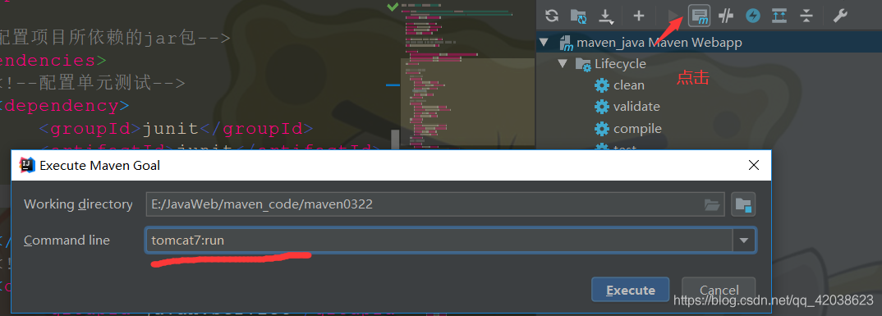Toggle Skip Tests mode lightning icon
The height and width of the screenshot is (316, 882).
click(752, 16)
